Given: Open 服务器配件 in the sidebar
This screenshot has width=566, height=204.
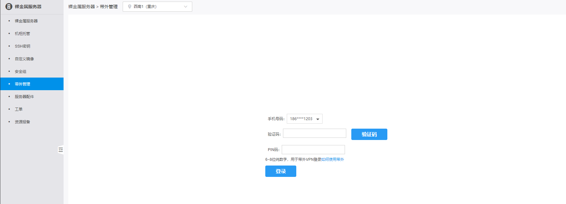Looking at the screenshot, I should pos(24,97).
